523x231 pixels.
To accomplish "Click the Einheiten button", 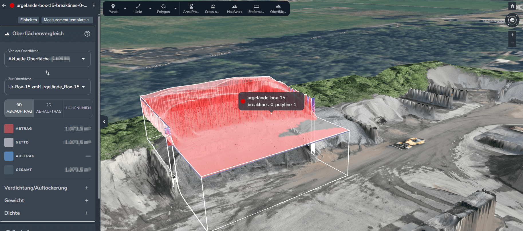I will [29, 20].
